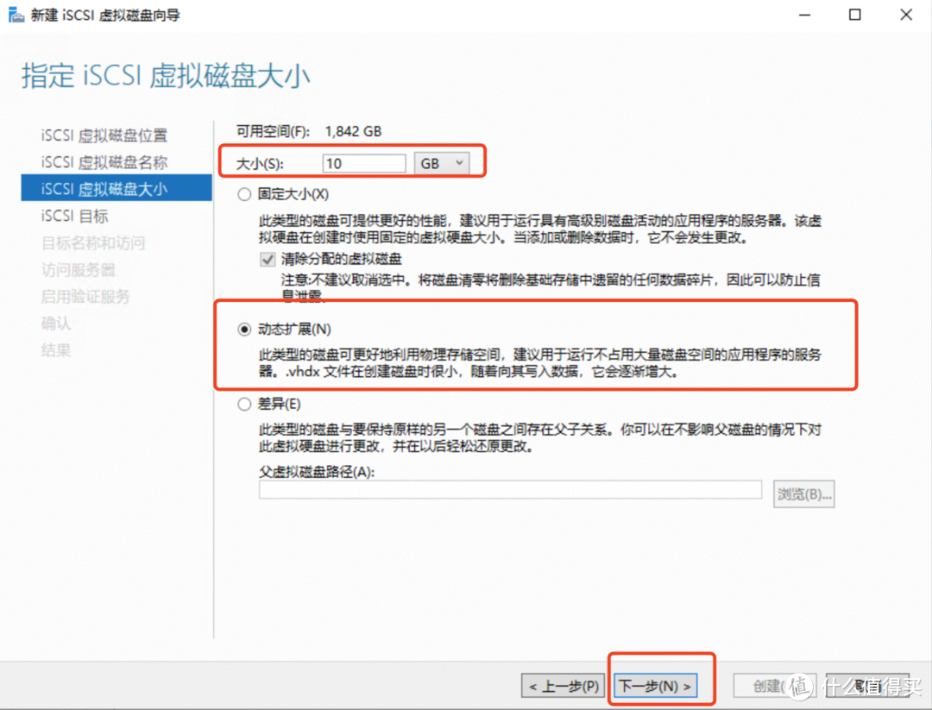Minimize the wizard window
The height and width of the screenshot is (710, 932).
(x=805, y=15)
